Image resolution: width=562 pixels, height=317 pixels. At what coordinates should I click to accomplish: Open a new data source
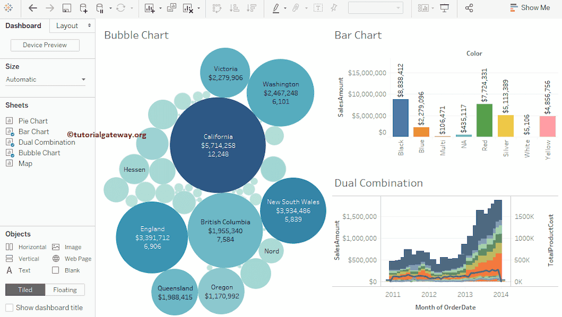point(84,8)
